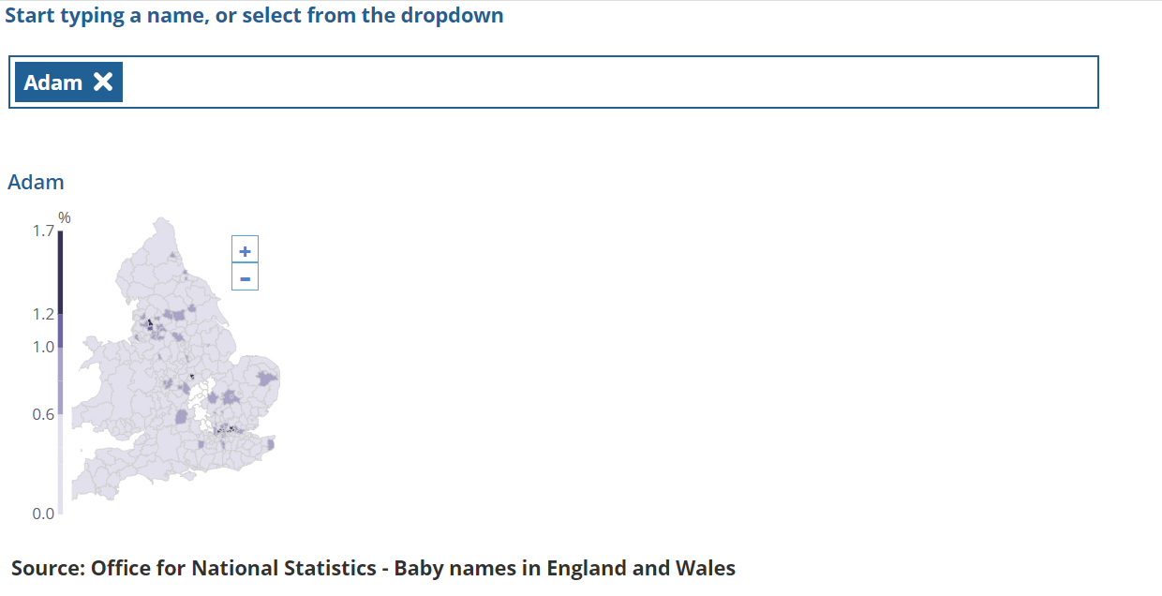
Task: Remove the Adam name tag
Action: [x=103, y=82]
